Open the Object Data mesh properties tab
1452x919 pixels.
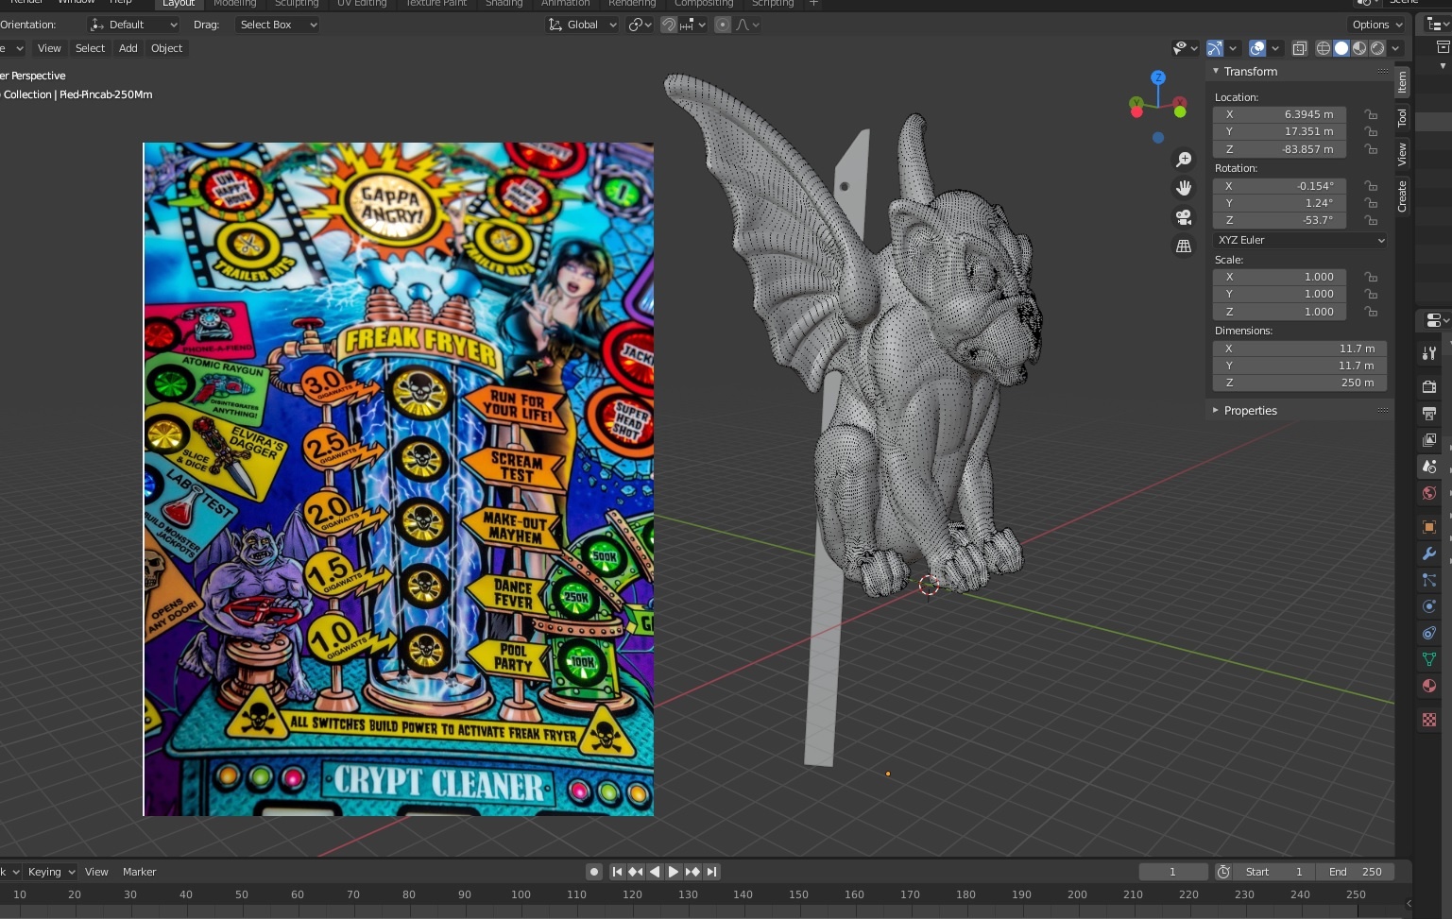click(1428, 659)
